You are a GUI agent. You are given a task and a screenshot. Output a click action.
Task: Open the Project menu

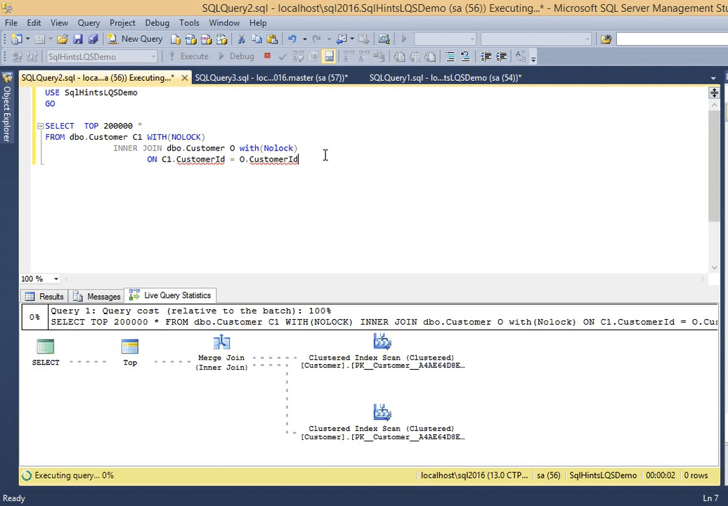coord(122,22)
